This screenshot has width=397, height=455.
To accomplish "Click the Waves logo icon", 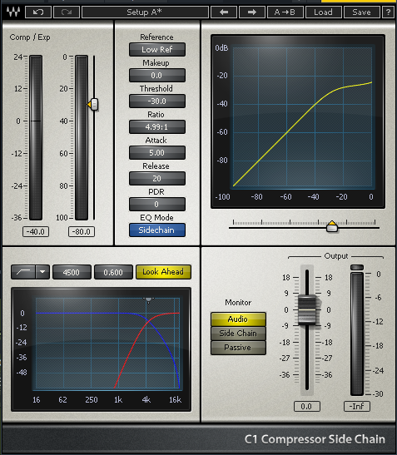I will click(13, 12).
